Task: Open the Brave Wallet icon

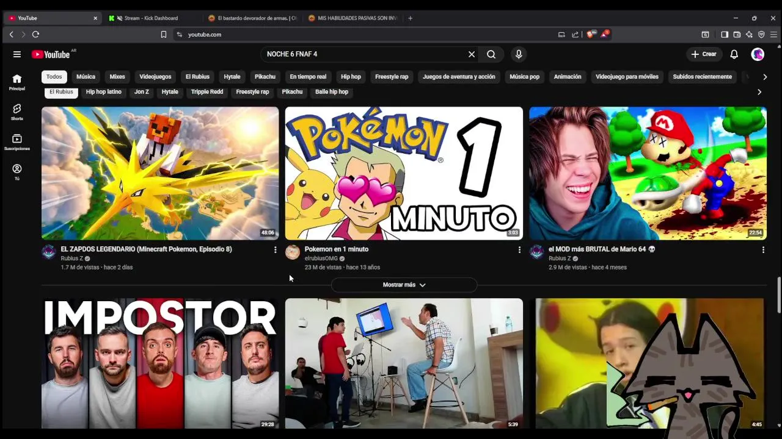Action: 737,35
